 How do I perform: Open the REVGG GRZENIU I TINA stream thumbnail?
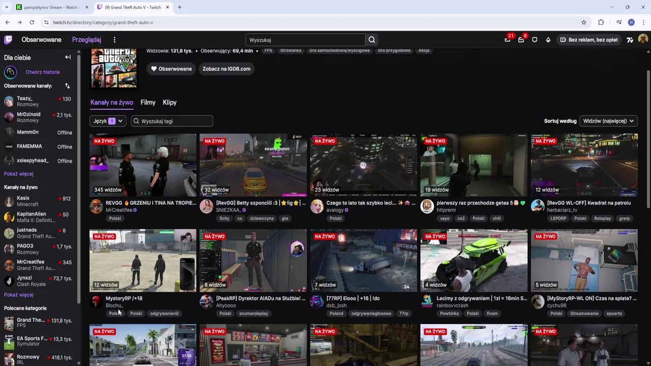(x=143, y=165)
